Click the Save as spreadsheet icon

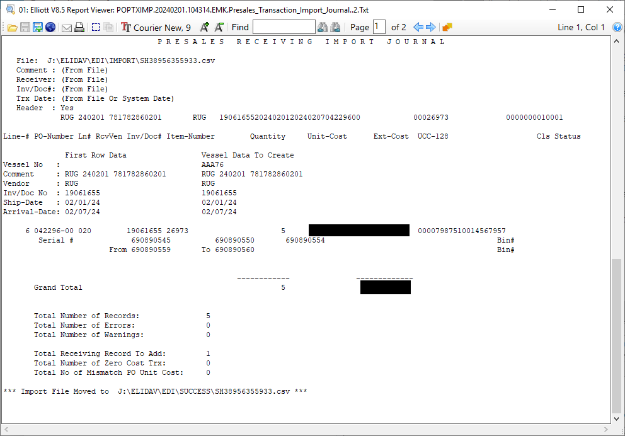[x=38, y=27]
